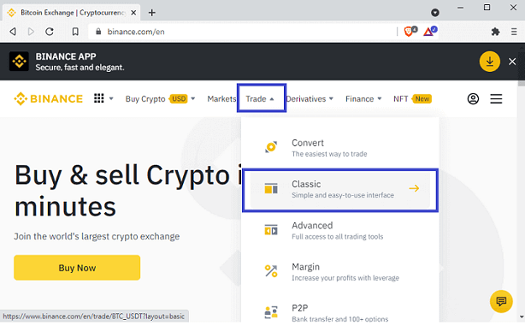Open the user account profile icon
Viewport: 525px width, 325px height.
tap(473, 99)
